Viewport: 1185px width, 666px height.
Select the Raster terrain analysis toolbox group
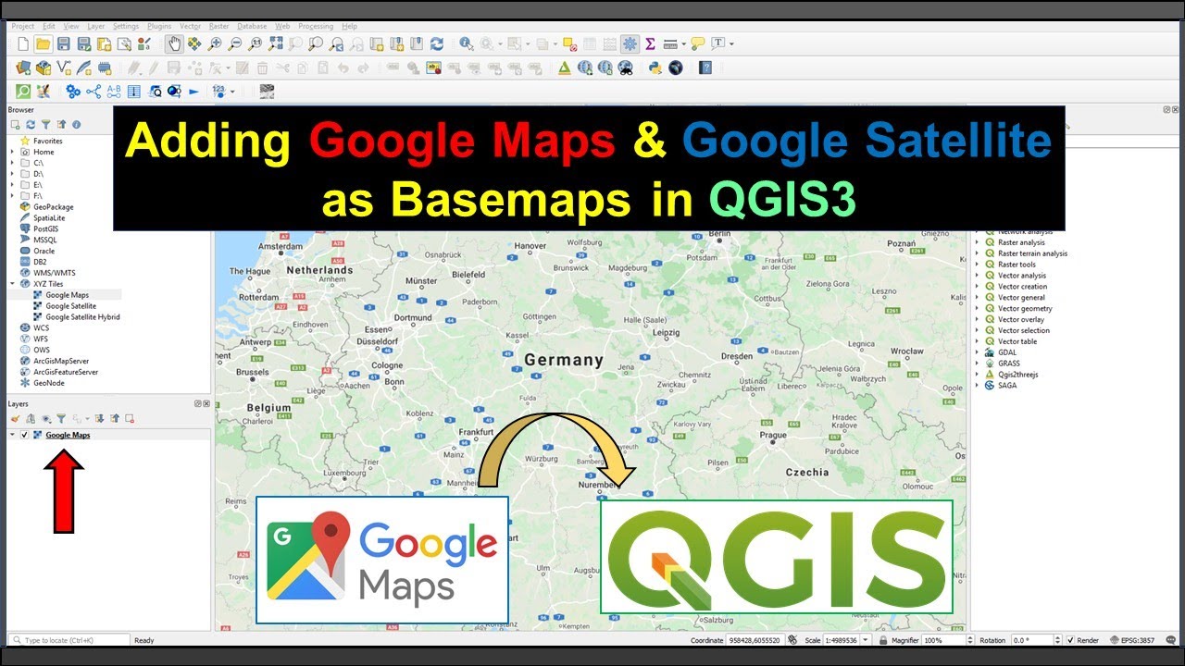(1032, 253)
